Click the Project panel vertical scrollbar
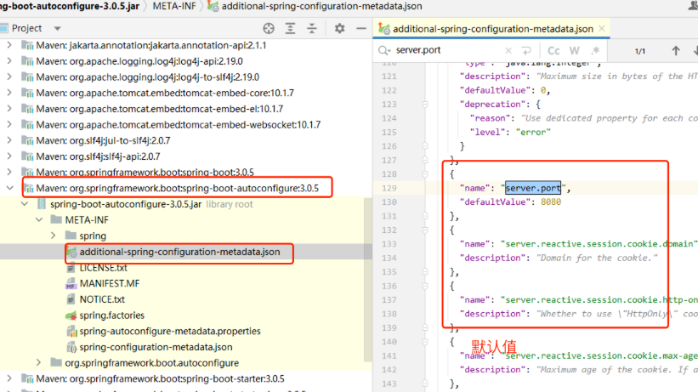This screenshot has width=698, height=392. tap(367, 281)
